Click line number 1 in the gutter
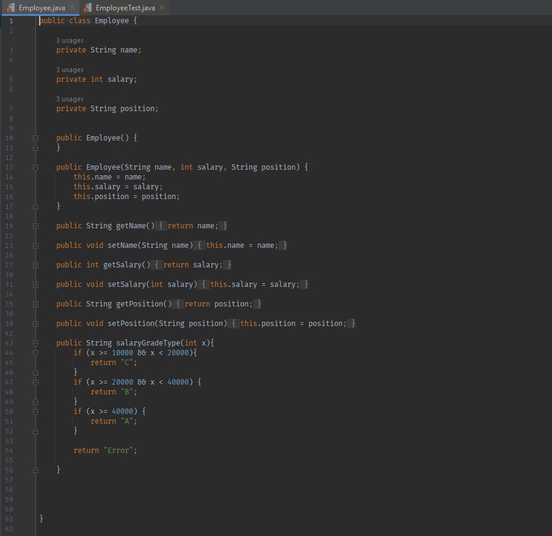The height and width of the screenshot is (536, 552). click(x=11, y=21)
